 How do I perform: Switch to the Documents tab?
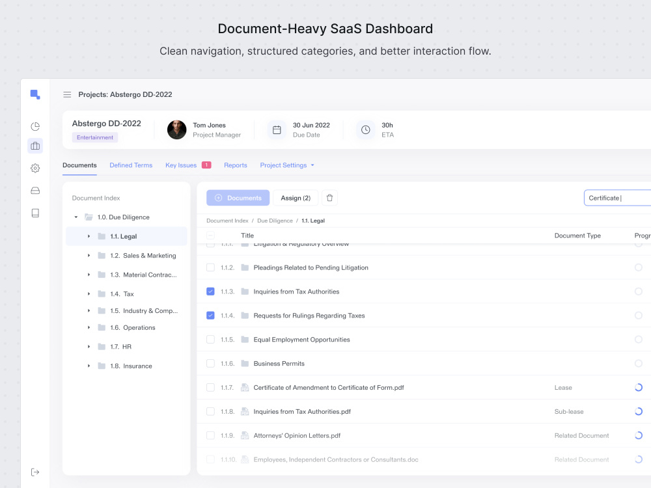pos(79,165)
